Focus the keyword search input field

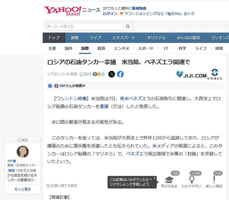pos(84,27)
